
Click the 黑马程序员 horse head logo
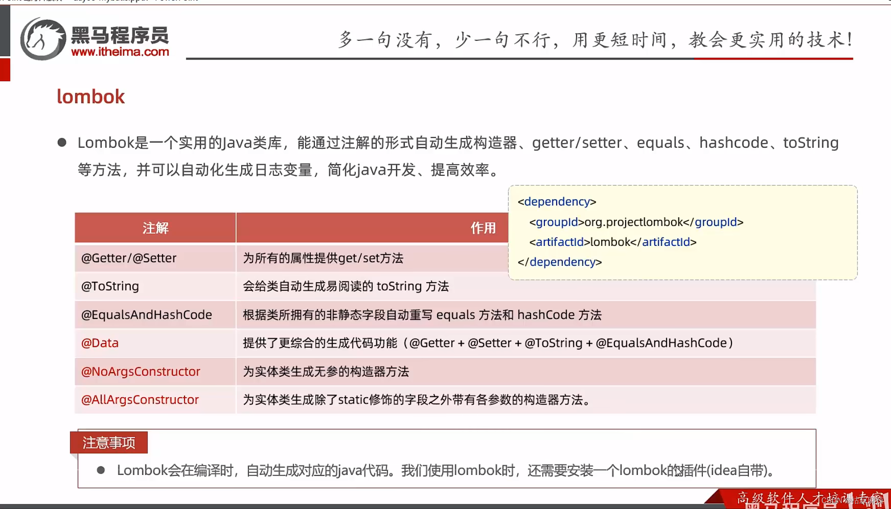43,38
